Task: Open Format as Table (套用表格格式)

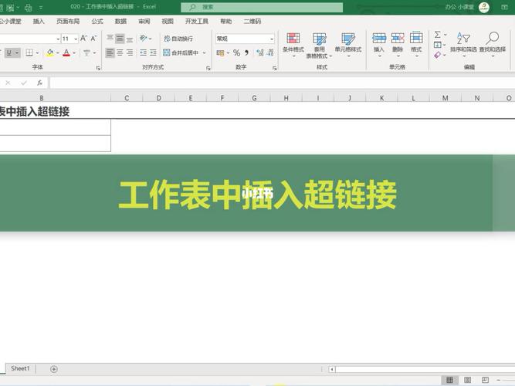Action: pyautogui.click(x=319, y=46)
